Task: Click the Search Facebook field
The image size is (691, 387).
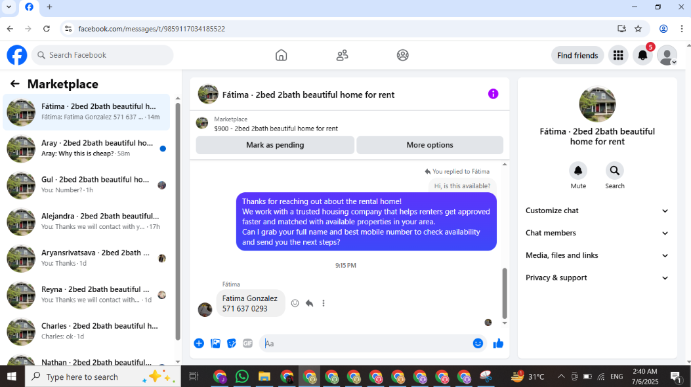Action: 102,55
